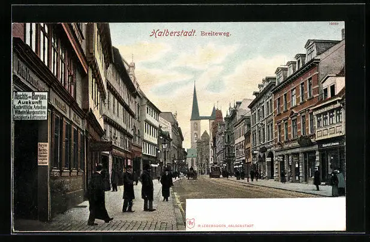Image resolution: width=370 pixels, height=242 pixels.
Task: Click the pedestrian on the right sidewalk
Action: tap(317, 179)
